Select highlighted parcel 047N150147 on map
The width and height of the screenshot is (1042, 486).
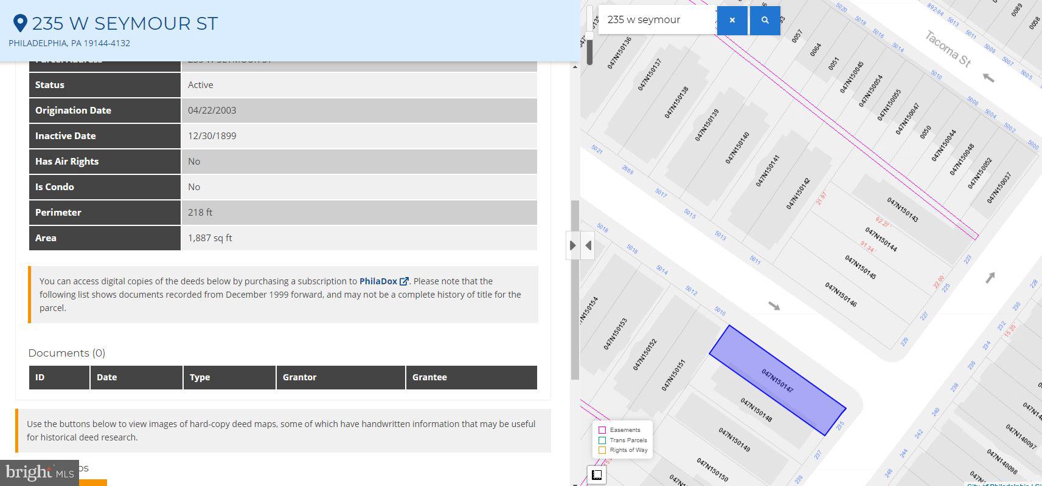tap(777, 380)
